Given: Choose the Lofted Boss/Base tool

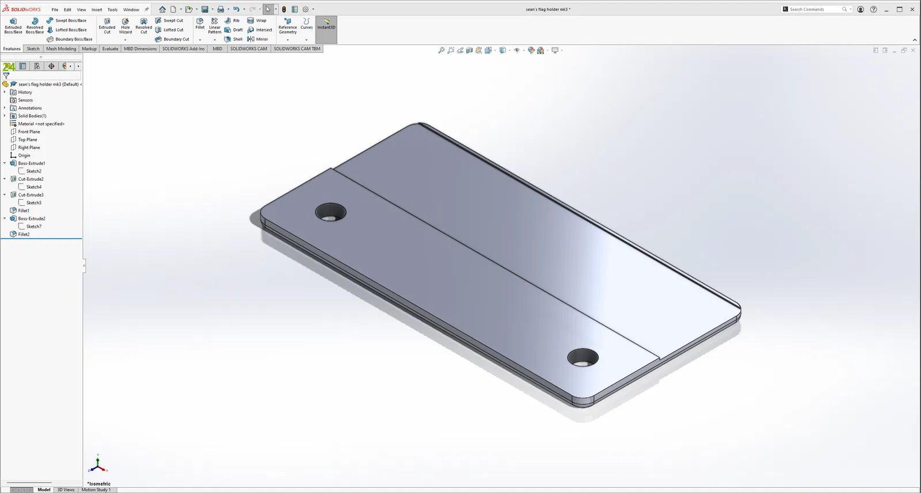Looking at the screenshot, I should (x=67, y=30).
